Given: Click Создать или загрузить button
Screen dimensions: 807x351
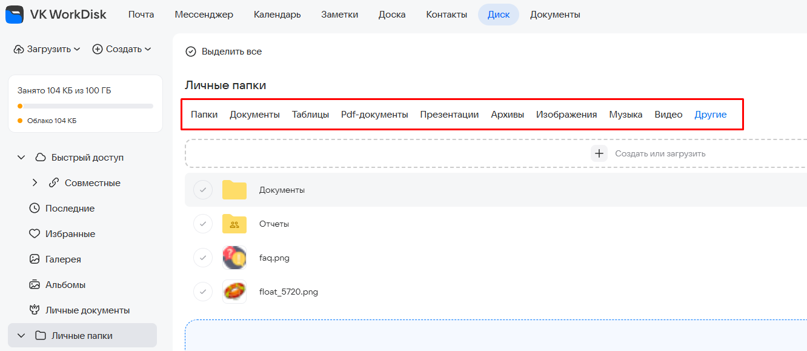Looking at the screenshot, I should pos(648,153).
